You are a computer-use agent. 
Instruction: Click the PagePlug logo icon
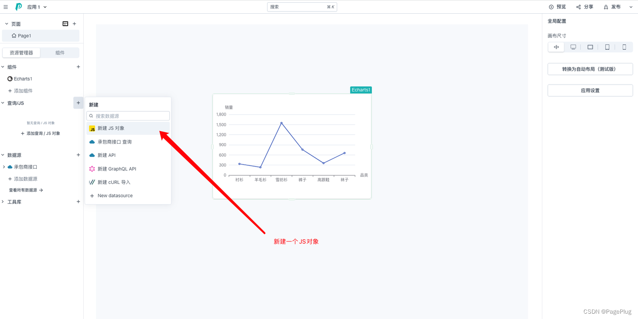[x=18, y=7]
